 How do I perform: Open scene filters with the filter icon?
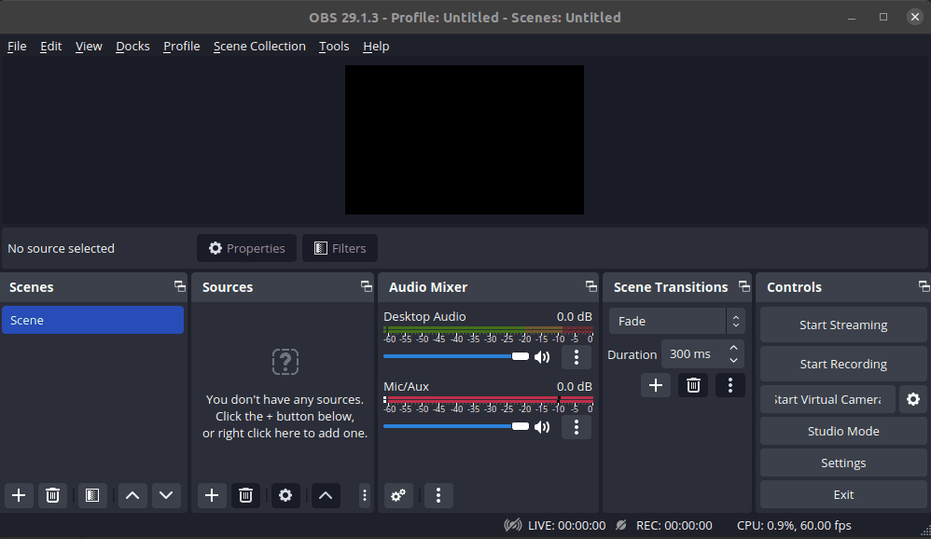click(x=90, y=495)
